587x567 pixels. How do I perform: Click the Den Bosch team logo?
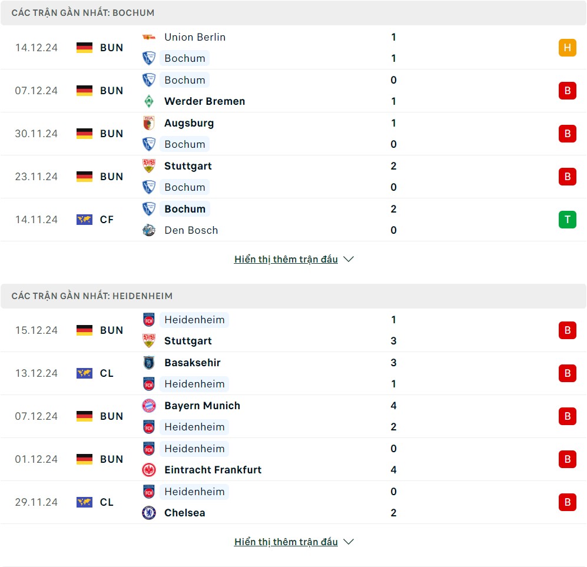point(149,230)
